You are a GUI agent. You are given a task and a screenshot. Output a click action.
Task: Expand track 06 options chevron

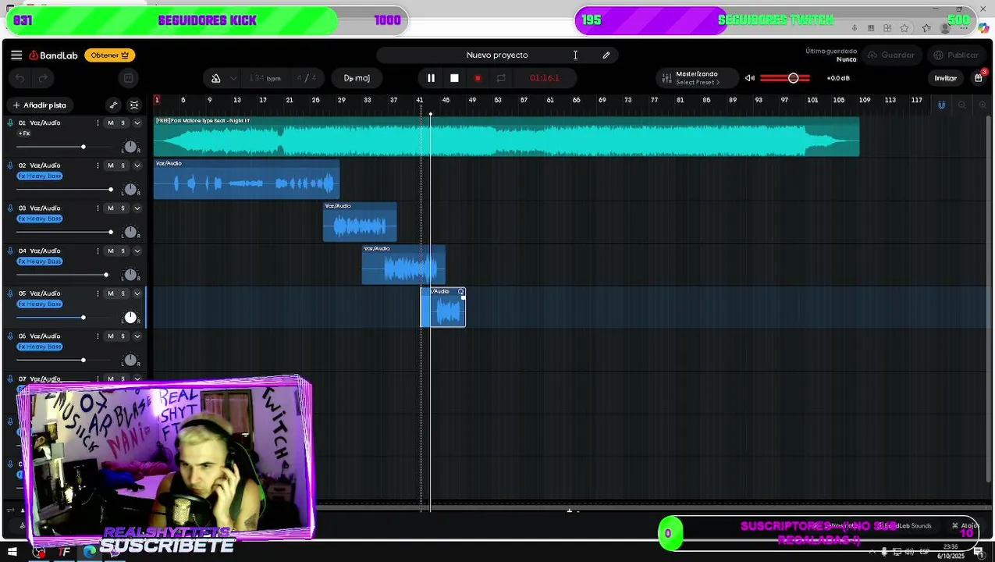pyautogui.click(x=137, y=336)
